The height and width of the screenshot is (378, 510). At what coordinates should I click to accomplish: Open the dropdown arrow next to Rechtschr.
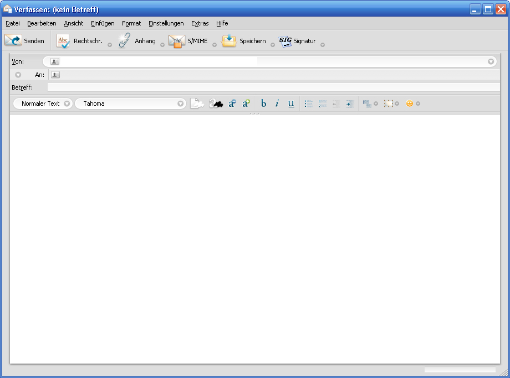[x=110, y=45]
